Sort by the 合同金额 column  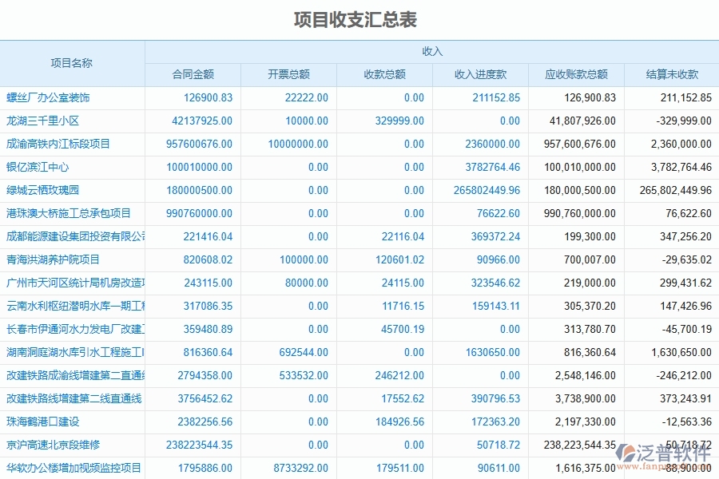click(192, 74)
